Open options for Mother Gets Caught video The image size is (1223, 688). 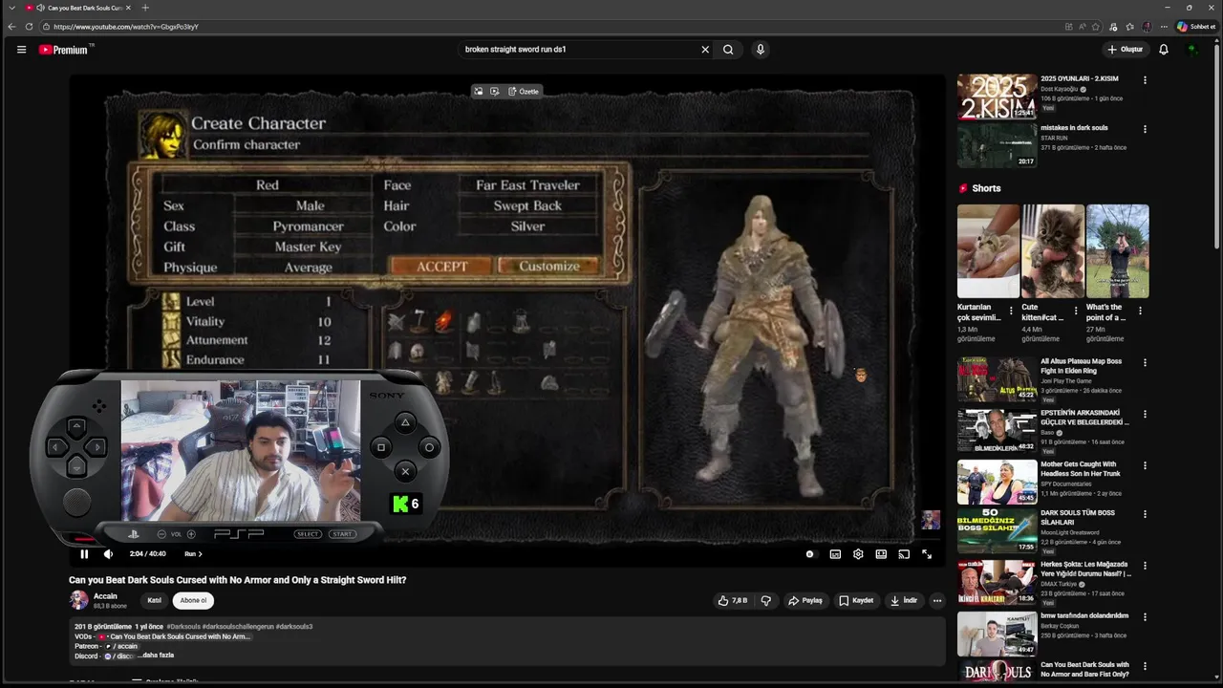point(1145,466)
